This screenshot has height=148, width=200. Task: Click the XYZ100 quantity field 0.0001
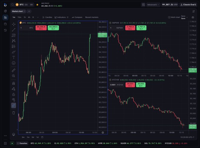(x=116, y=85)
